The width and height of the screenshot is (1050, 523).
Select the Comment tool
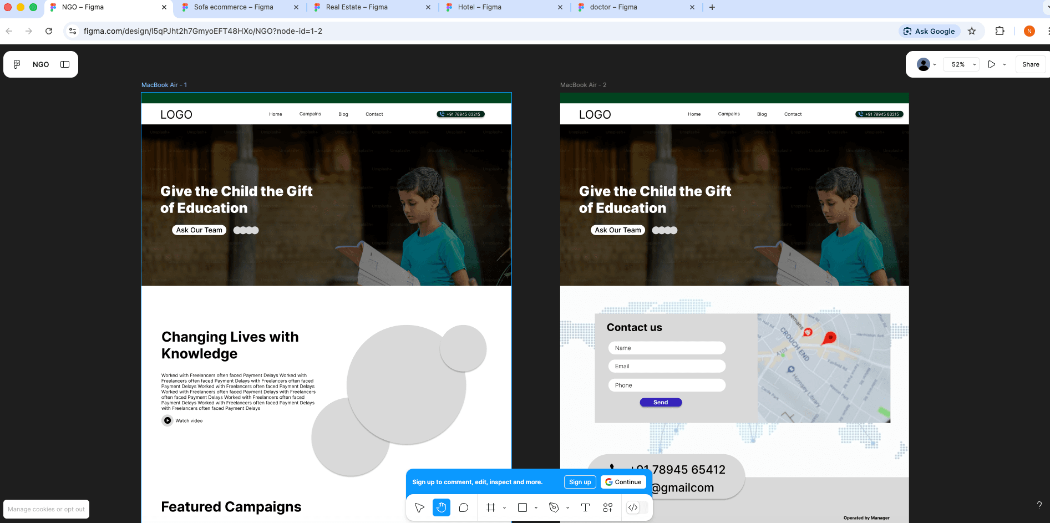[x=464, y=507]
